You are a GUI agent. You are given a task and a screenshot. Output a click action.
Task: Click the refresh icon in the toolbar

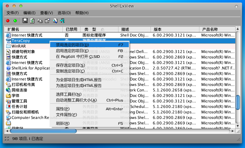pos(32,21)
